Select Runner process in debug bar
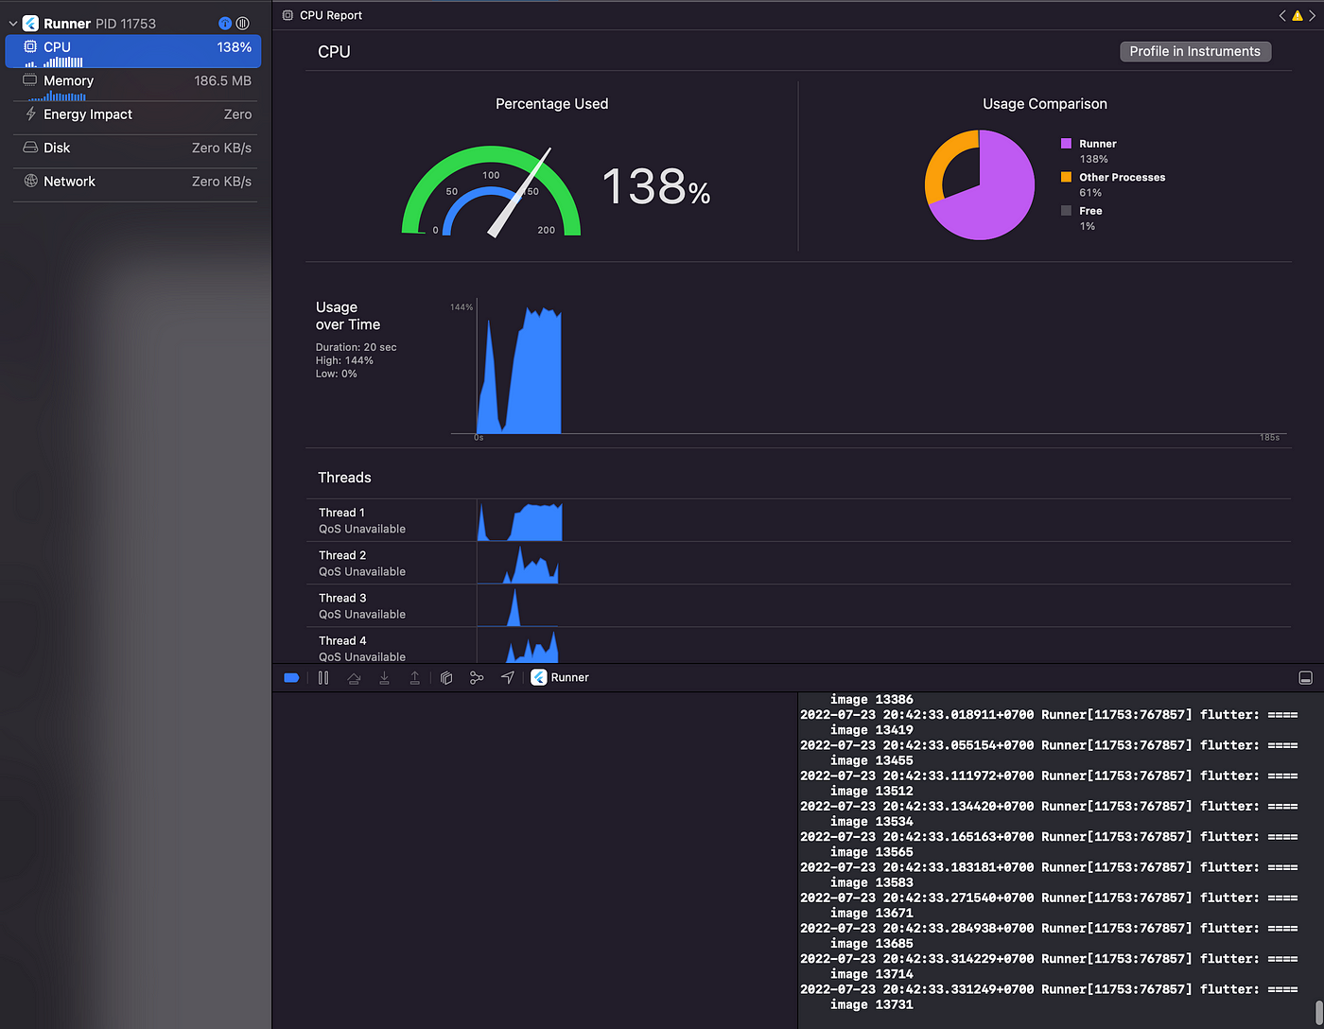1324x1029 pixels. coord(560,677)
